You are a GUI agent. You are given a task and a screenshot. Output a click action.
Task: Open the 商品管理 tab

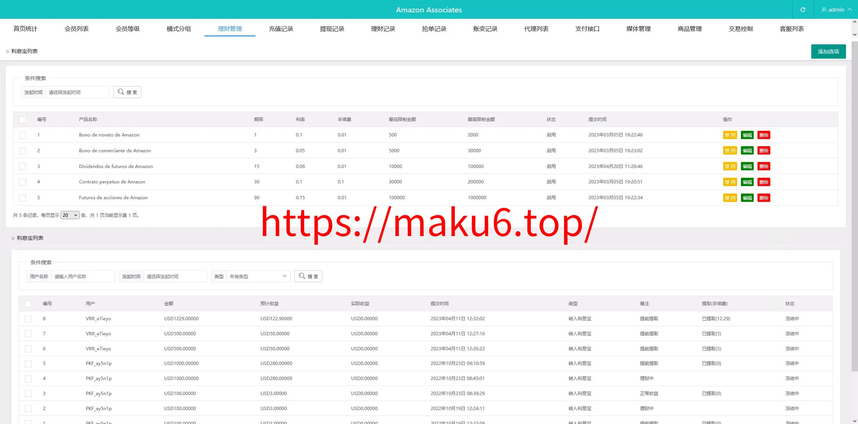tap(690, 29)
